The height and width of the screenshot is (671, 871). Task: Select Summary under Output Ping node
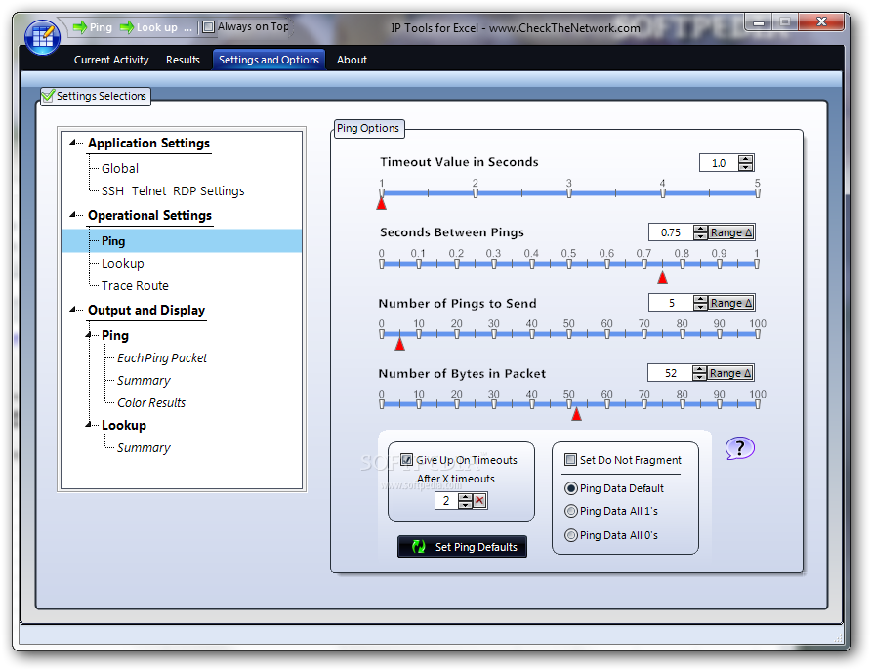coord(144,381)
